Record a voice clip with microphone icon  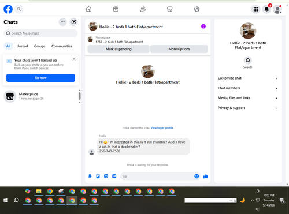[x=90, y=176]
